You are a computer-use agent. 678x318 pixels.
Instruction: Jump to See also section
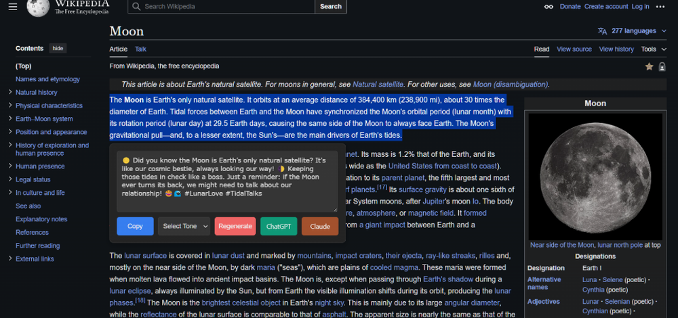tap(28, 206)
